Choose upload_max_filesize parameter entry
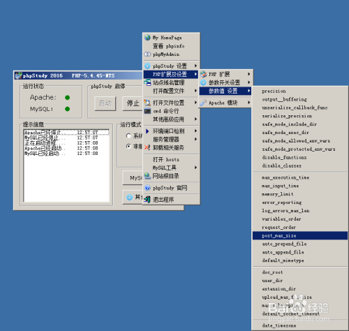 pyautogui.click(x=300, y=297)
